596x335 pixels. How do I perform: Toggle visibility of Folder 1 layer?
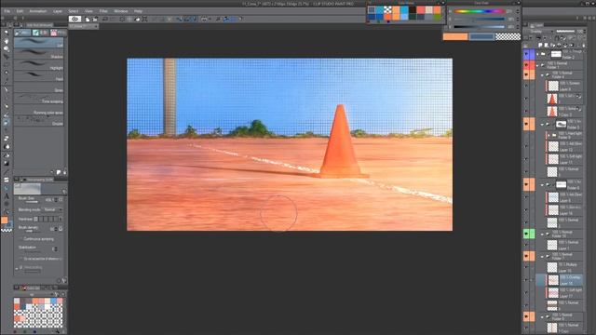[x=526, y=65]
